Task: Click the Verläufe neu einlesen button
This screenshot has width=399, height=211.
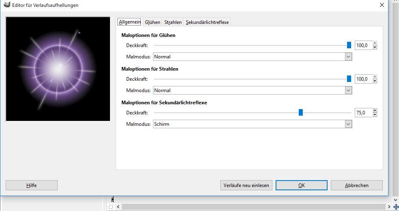Action: click(x=246, y=185)
